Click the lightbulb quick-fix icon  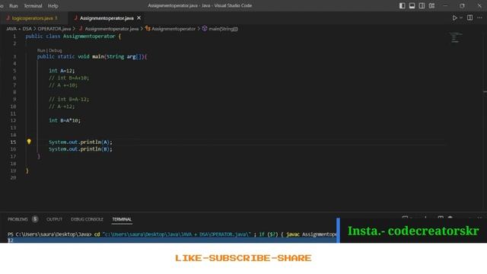point(29,142)
